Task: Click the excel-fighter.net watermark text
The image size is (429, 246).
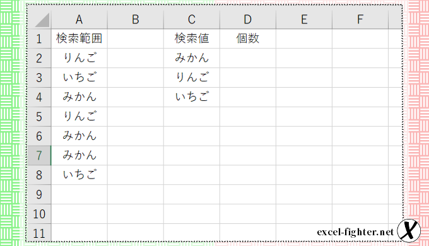Action: point(355,232)
